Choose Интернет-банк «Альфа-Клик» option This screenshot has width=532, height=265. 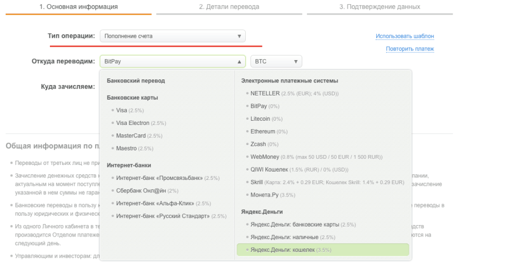coord(156,203)
